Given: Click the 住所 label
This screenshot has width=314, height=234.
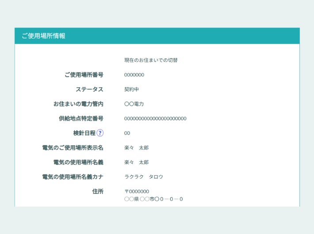Looking at the screenshot, I should [x=98, y=192].
